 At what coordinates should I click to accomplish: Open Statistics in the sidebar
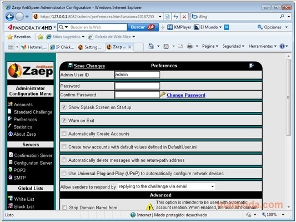[x=23, y=127]
